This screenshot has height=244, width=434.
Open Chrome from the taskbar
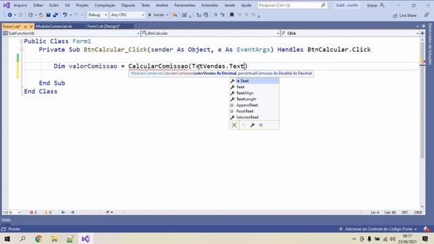click(x=39, y=239)
